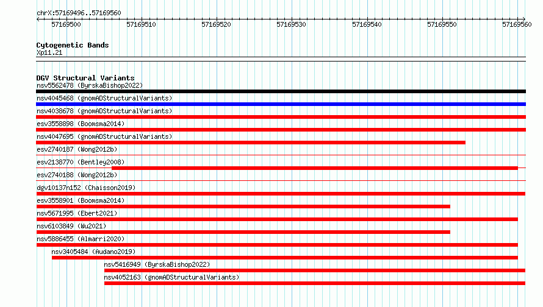Image resolution: width=543 pixels, height=307 pixels.
Task: Click ruler position 57169530
Action: pos(292,24)
